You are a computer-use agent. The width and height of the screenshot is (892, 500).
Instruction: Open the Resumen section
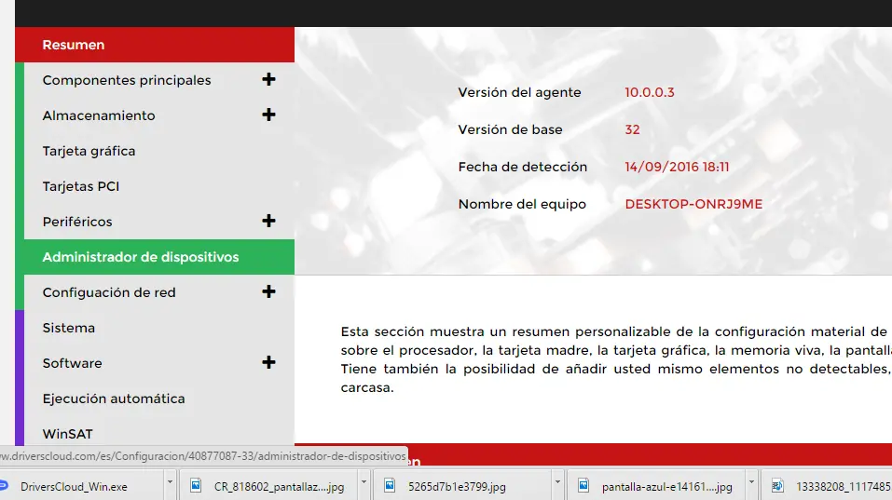(x=155, y=45)
